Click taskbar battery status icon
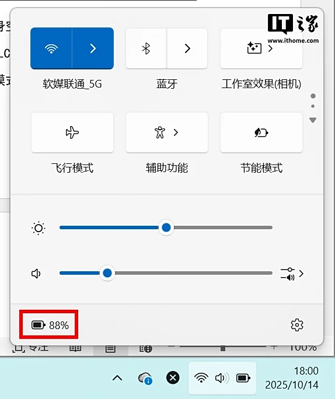 pos(243,378)
